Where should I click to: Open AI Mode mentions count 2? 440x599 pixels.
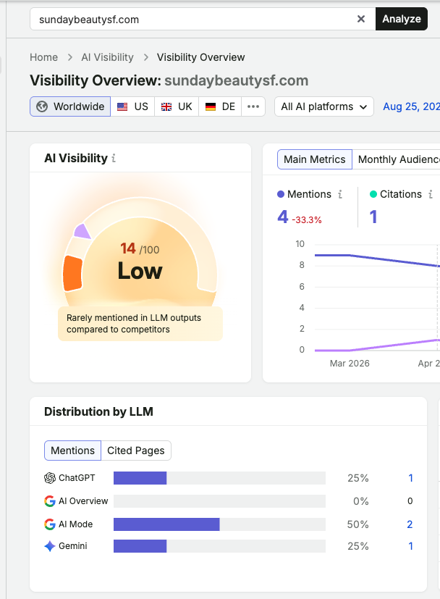pos(410,524)
